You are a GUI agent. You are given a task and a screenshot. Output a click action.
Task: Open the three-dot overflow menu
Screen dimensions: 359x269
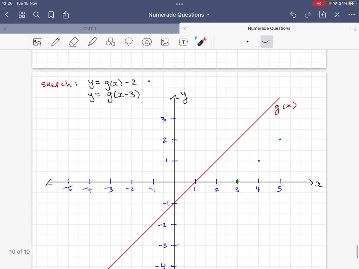coord(352,15)
